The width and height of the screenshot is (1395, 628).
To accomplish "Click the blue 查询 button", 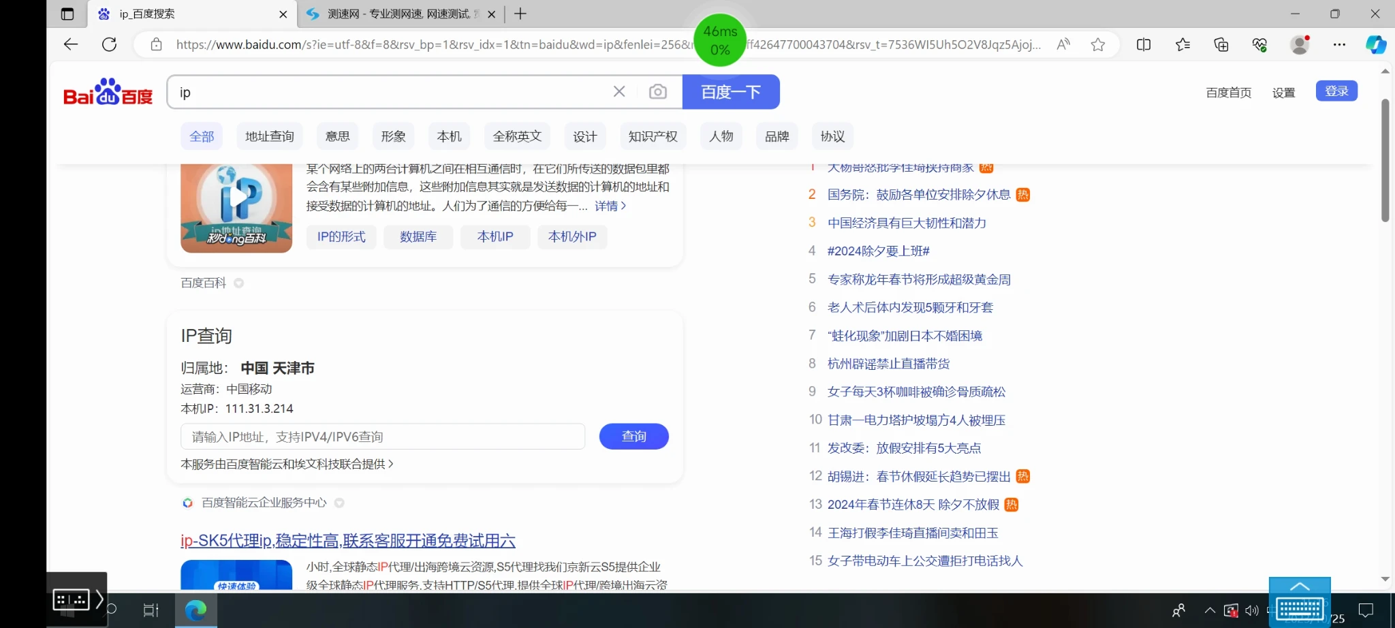I will pos(633,437).
